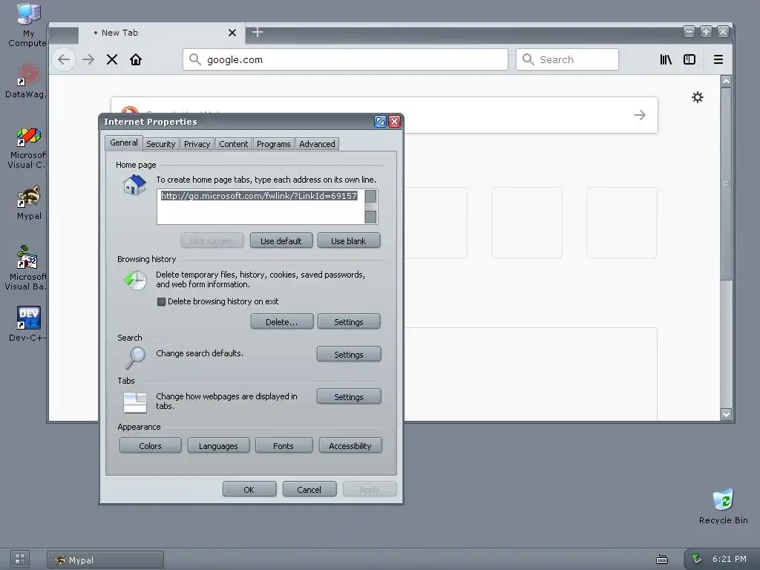Open Search section Settings button
This screenshot has height=570, width=760.
point(349,354)
